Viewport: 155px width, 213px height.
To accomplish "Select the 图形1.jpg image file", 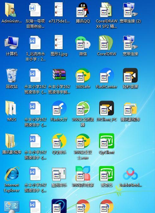I will 59,42.
